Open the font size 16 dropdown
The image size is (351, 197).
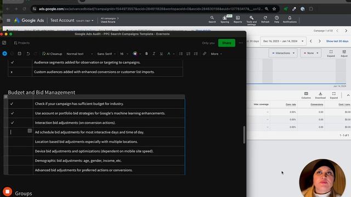click(x=124, y=54)
